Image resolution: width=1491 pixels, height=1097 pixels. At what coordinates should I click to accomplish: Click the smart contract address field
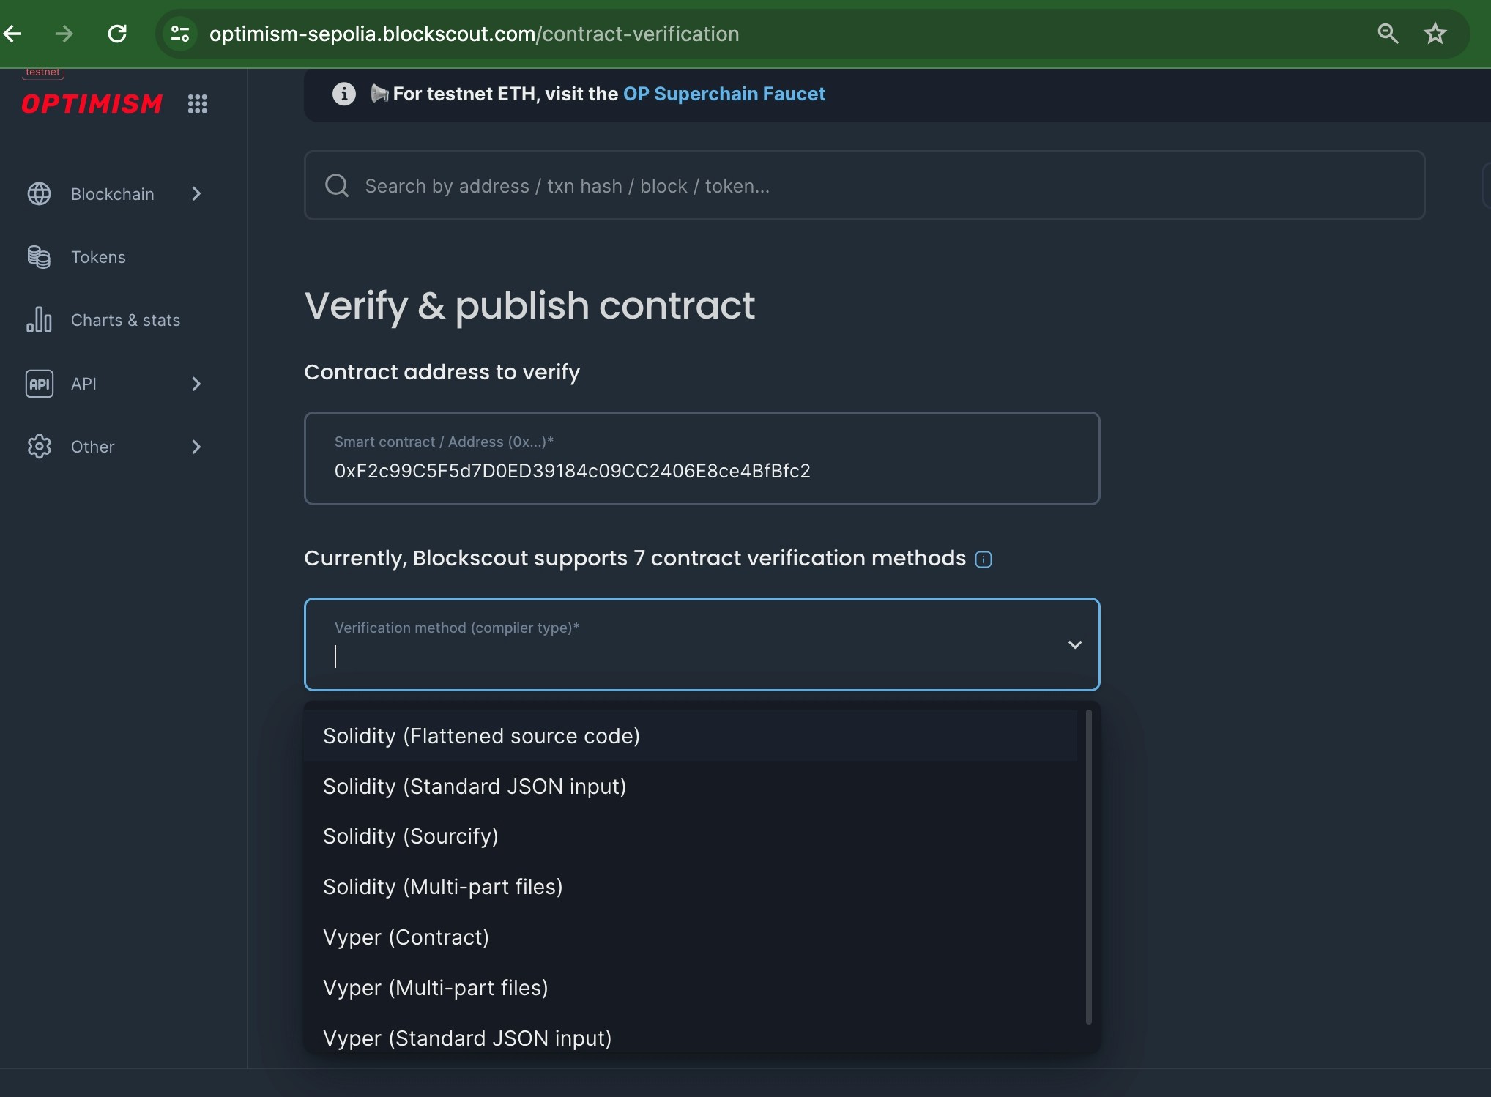coord(702,470)
